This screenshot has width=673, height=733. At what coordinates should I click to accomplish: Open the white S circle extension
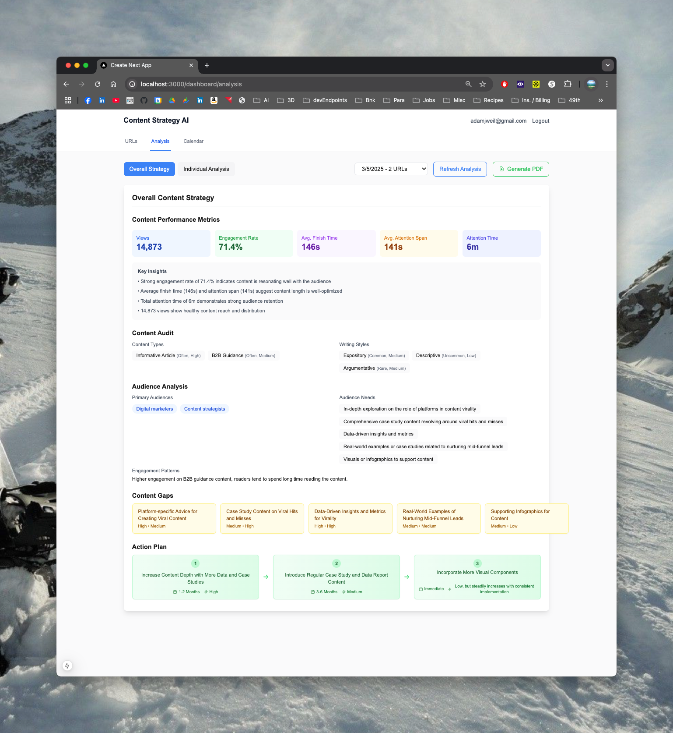552,84
